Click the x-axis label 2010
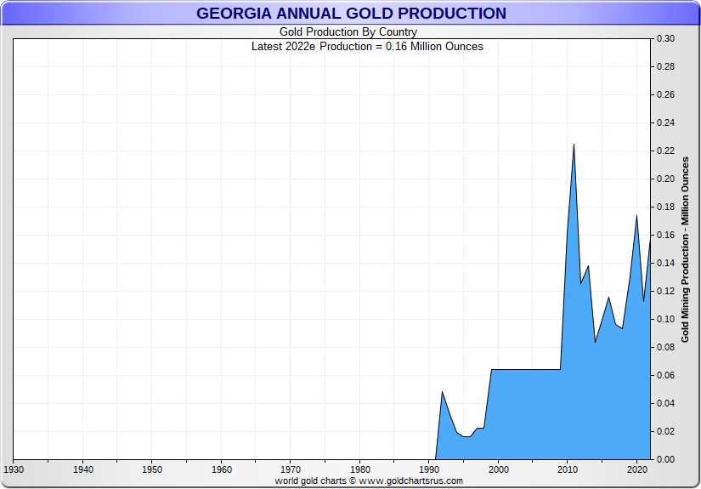This screenshot has width=701, height=489. click(x=568, y=469)
